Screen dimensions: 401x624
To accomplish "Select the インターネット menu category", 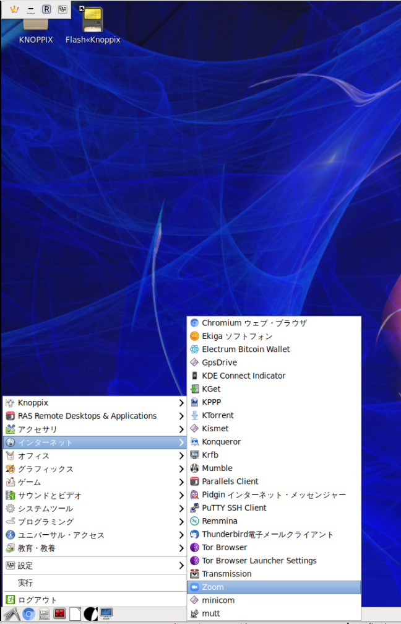I will click(95, 442).
